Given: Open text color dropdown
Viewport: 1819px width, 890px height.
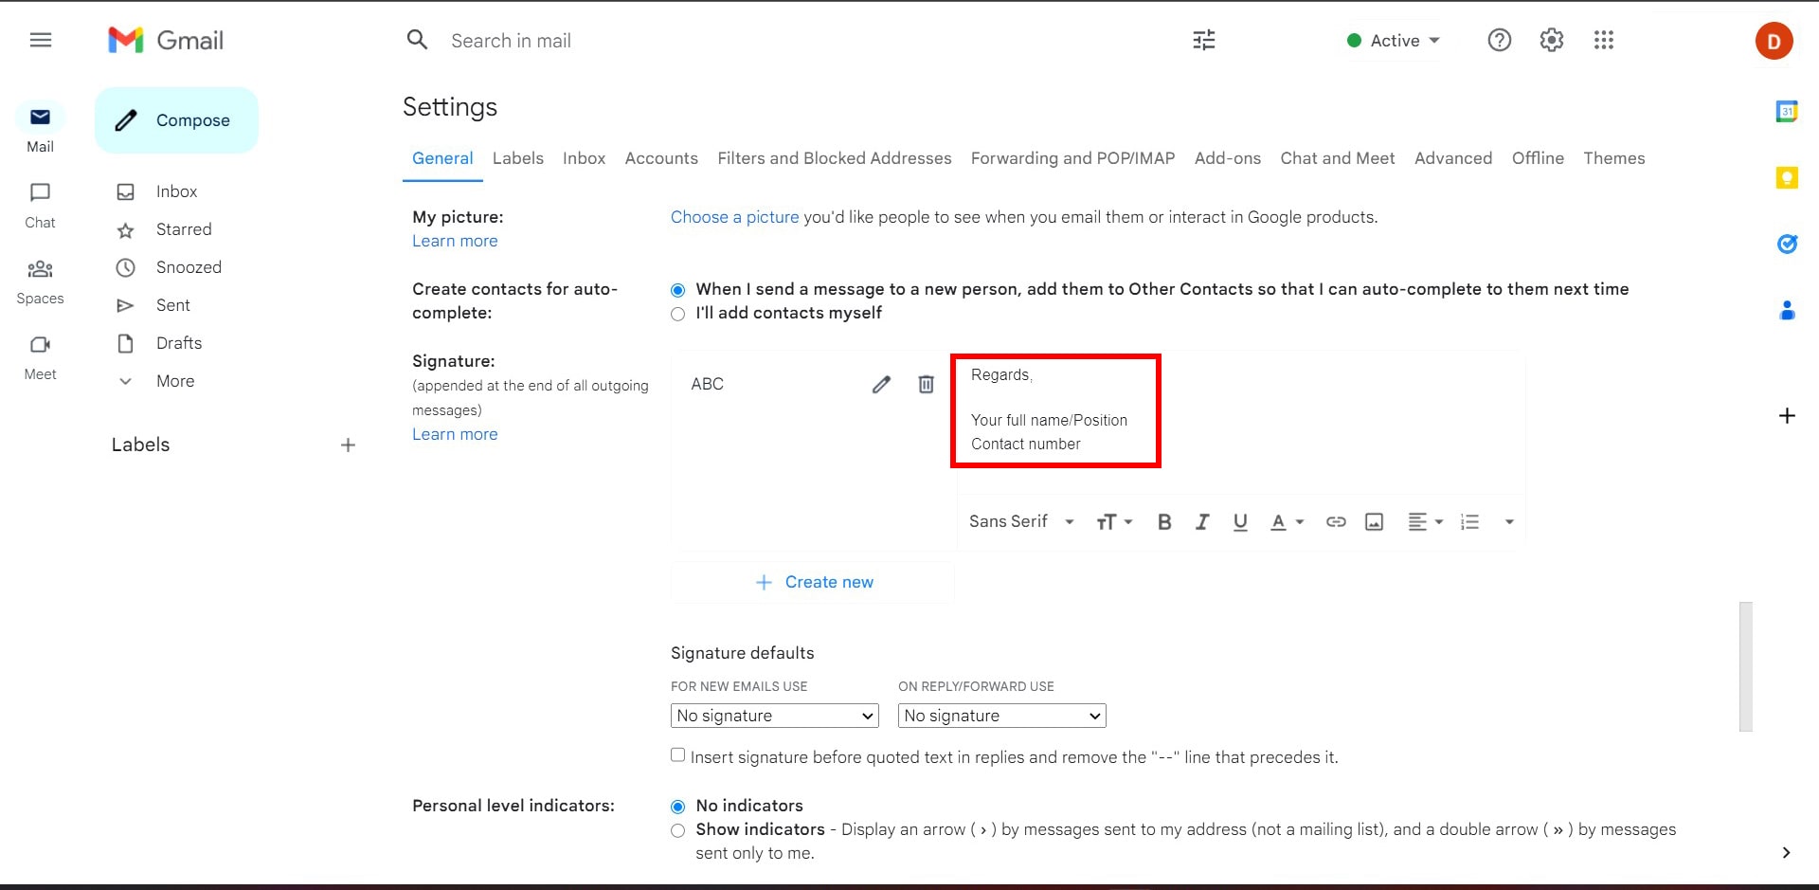Looking at the screenshot, I should 1287,521.
